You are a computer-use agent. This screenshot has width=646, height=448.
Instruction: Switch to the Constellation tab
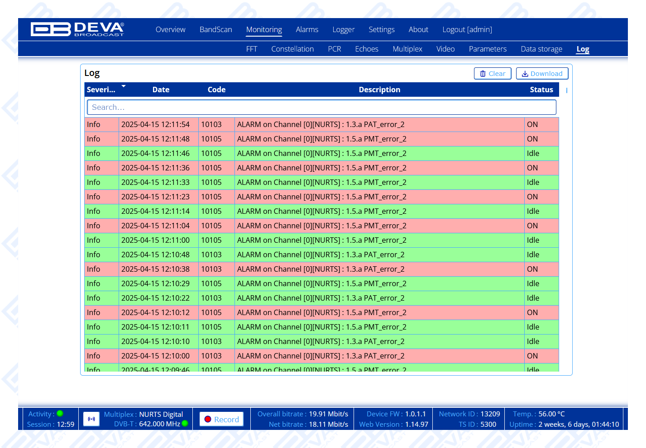coord(292,49)
